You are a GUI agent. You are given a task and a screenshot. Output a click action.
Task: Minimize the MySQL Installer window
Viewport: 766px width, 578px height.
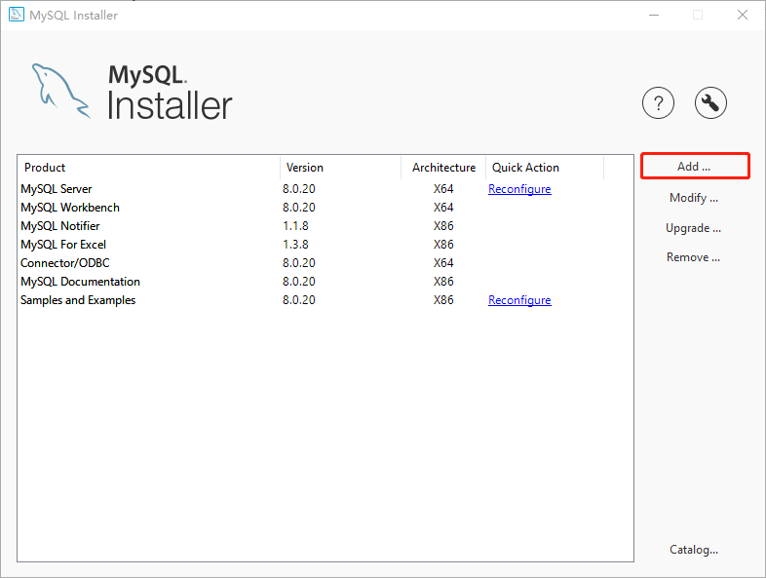[x=654, y=16]
